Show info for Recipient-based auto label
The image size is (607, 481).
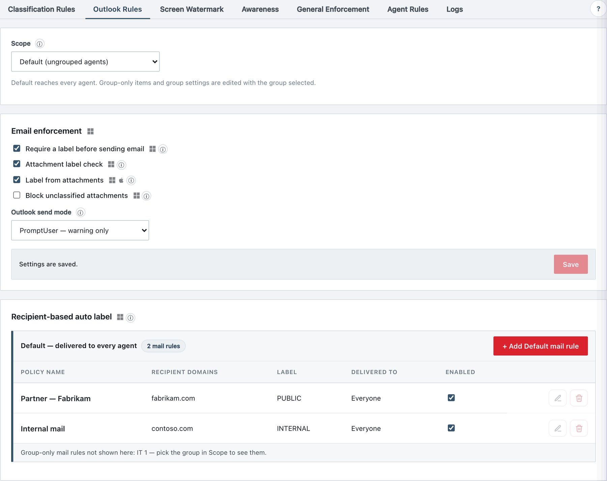pos(131,318)
